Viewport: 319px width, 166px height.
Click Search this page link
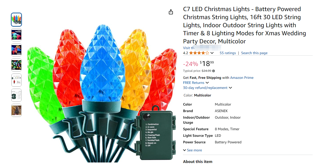click(x=254, y=53)
